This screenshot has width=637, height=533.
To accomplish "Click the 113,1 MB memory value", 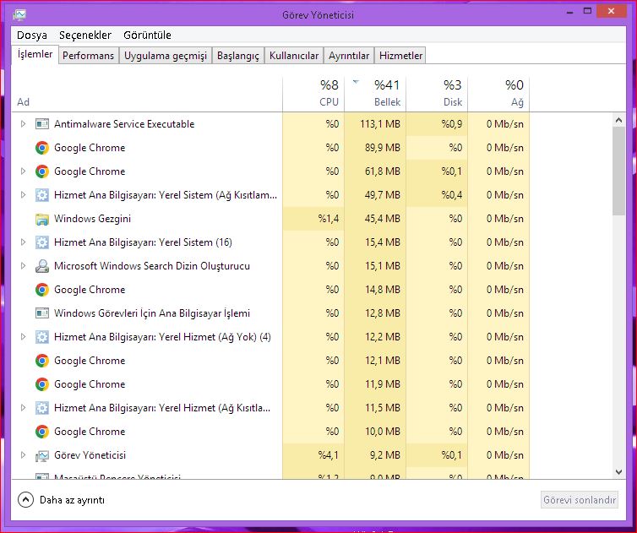I will point(380,124).
